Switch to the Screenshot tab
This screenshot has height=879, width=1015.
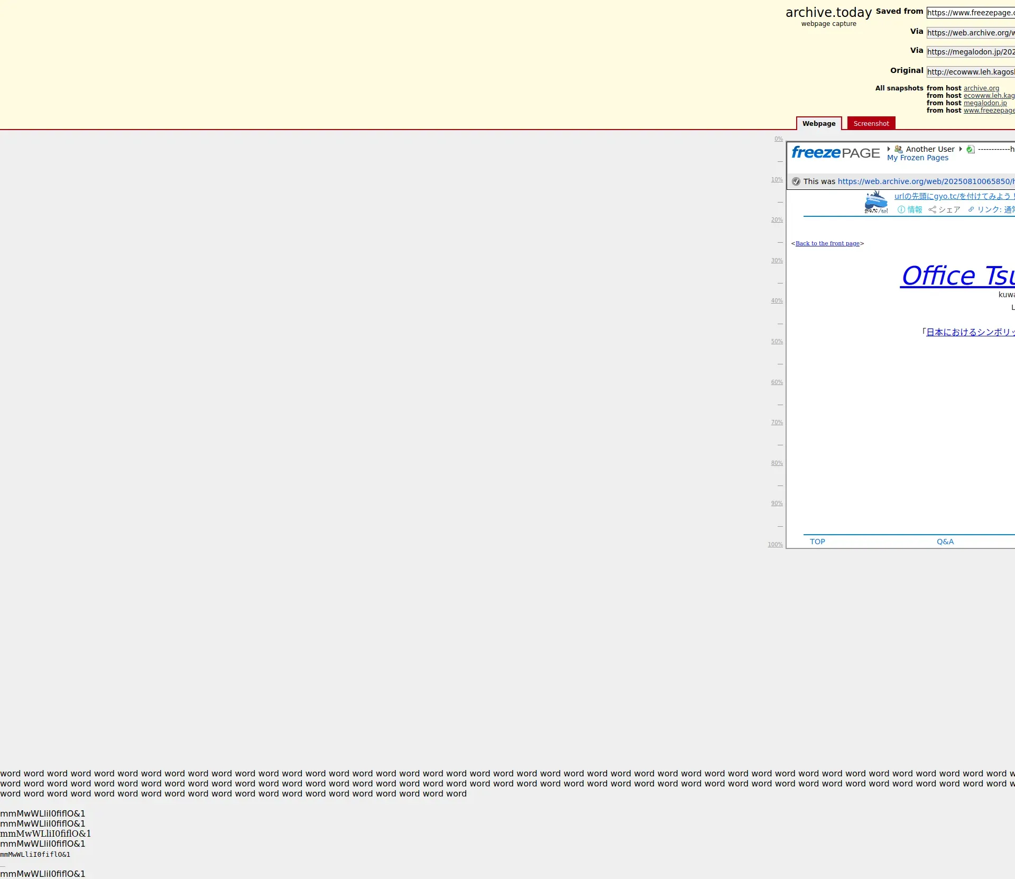point(871,123)
